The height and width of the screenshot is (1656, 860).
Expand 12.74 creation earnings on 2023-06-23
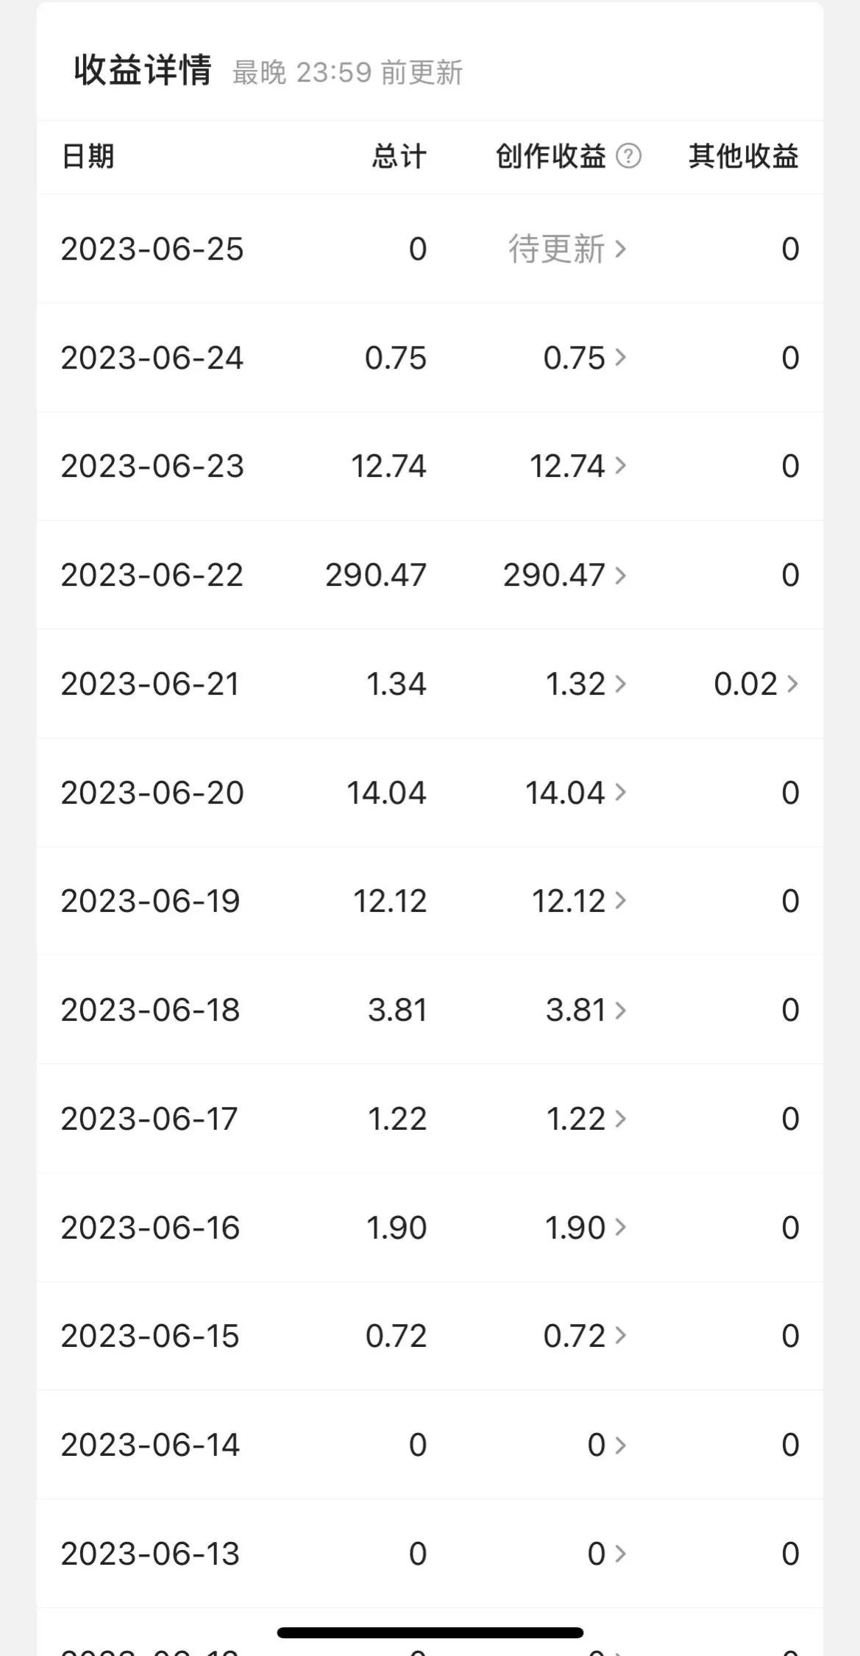pos(578,466)
